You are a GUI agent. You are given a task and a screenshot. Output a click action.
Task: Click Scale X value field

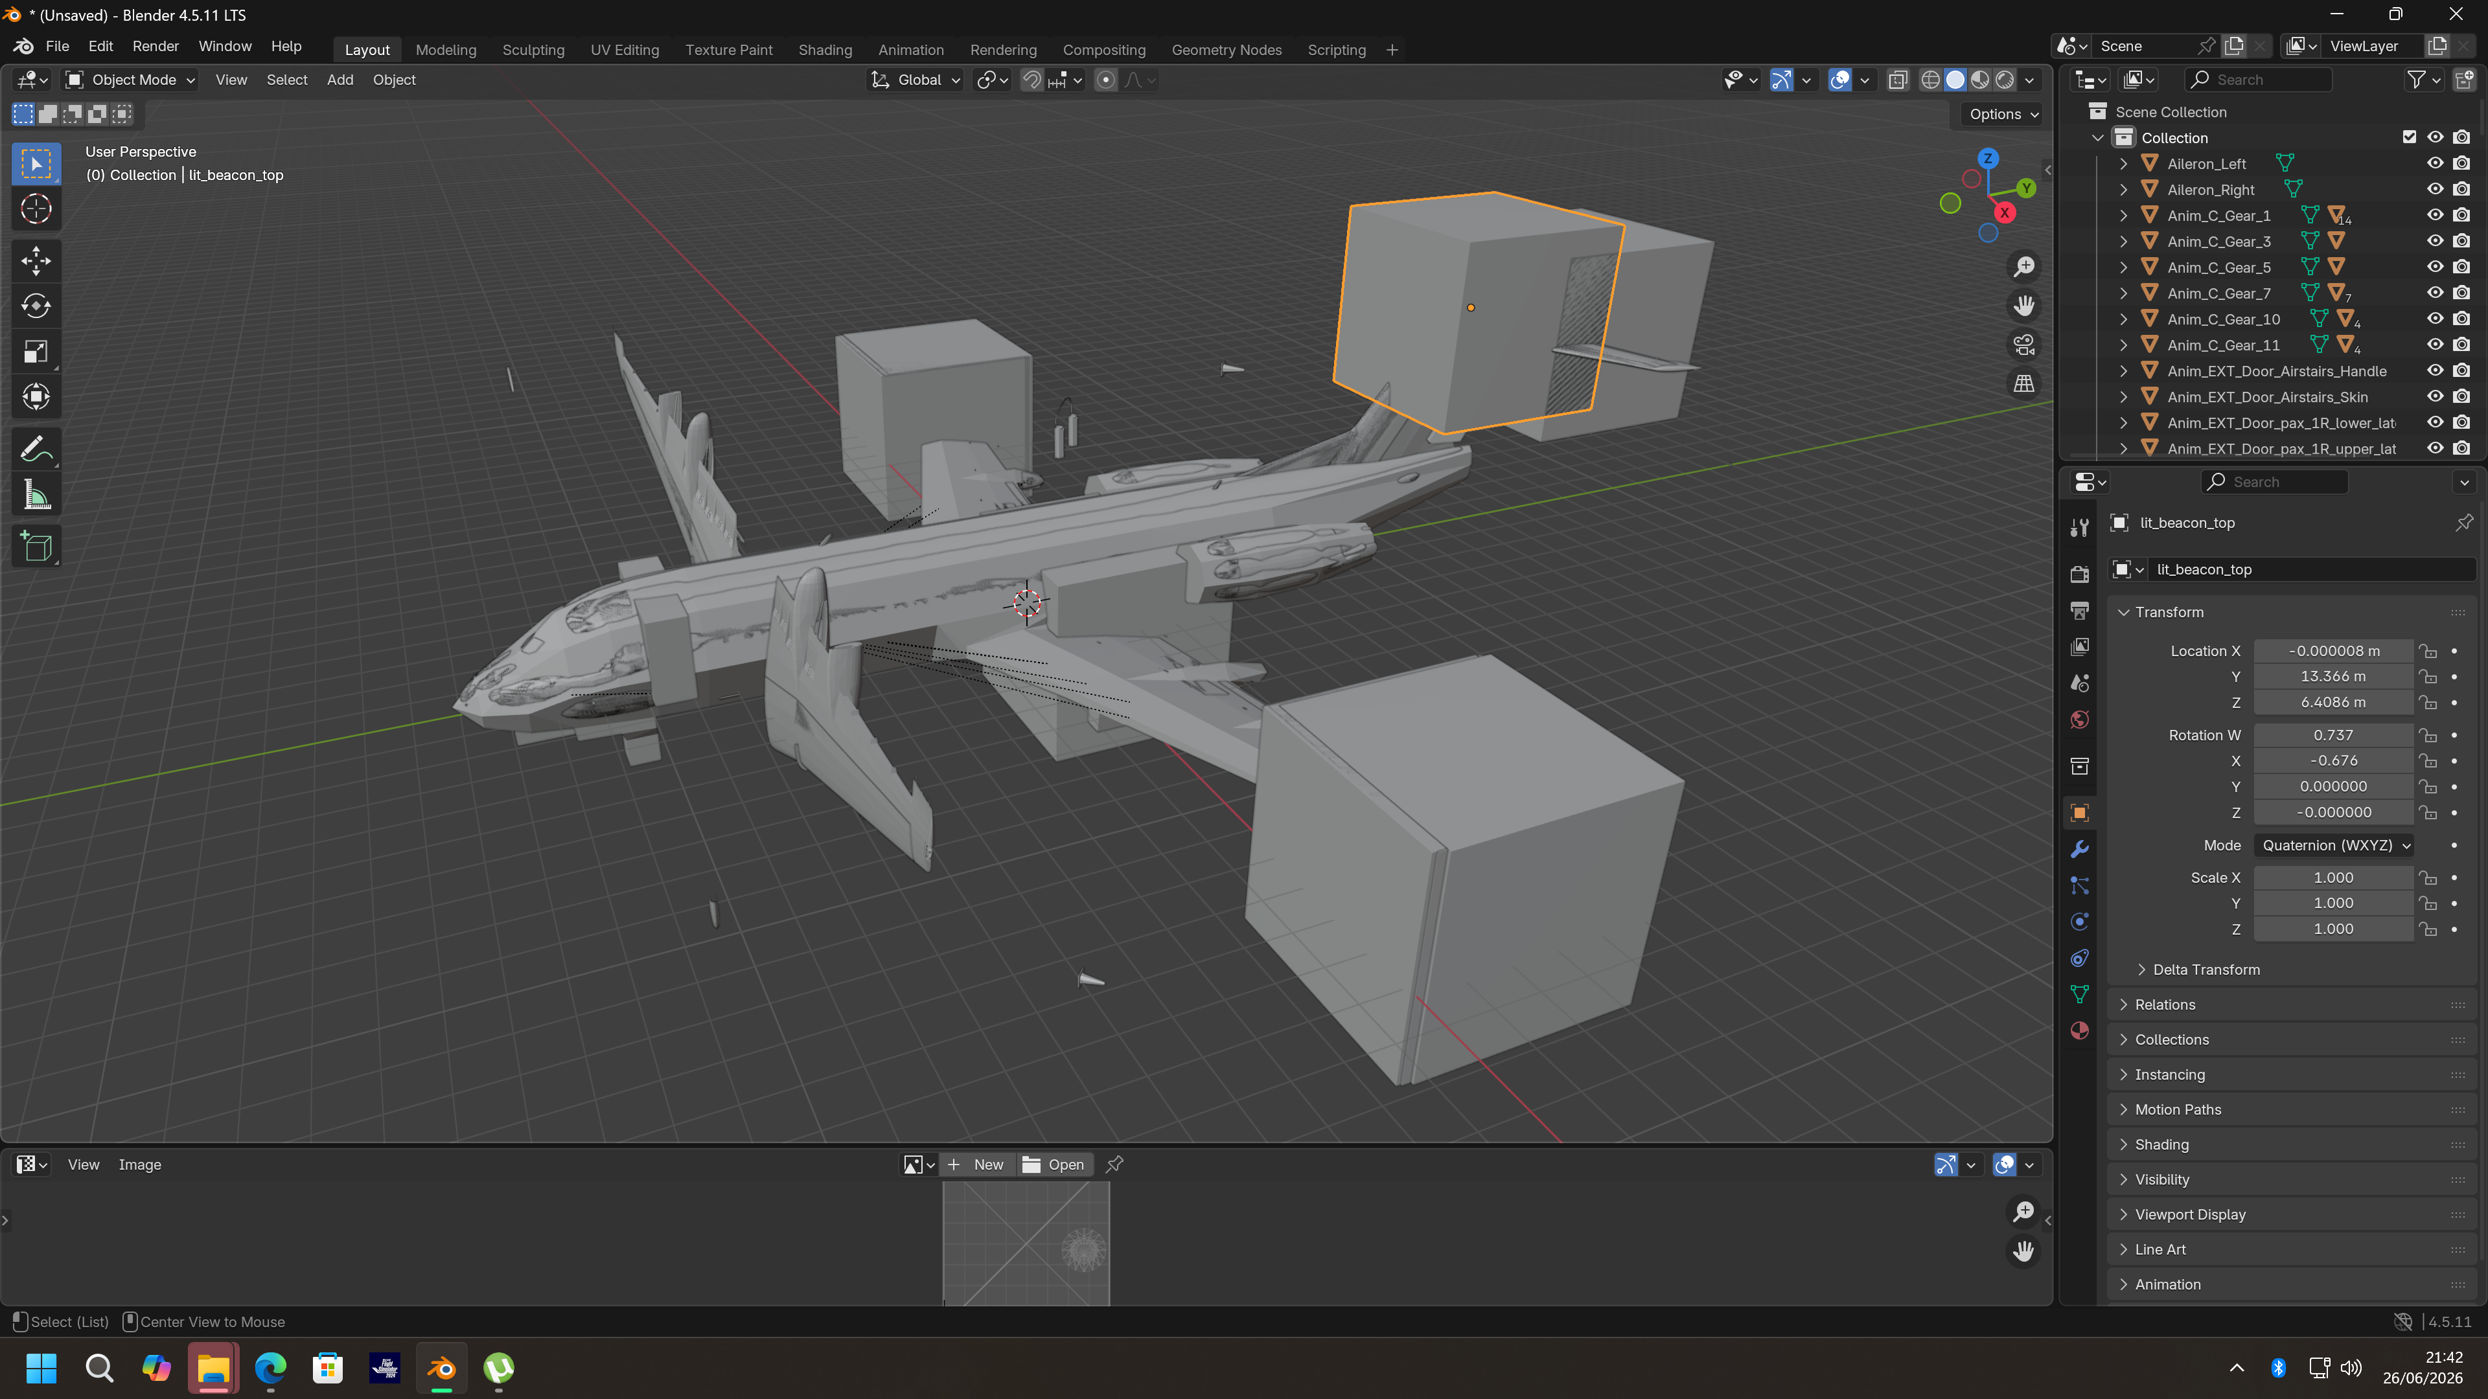(x=2333, y=878)
